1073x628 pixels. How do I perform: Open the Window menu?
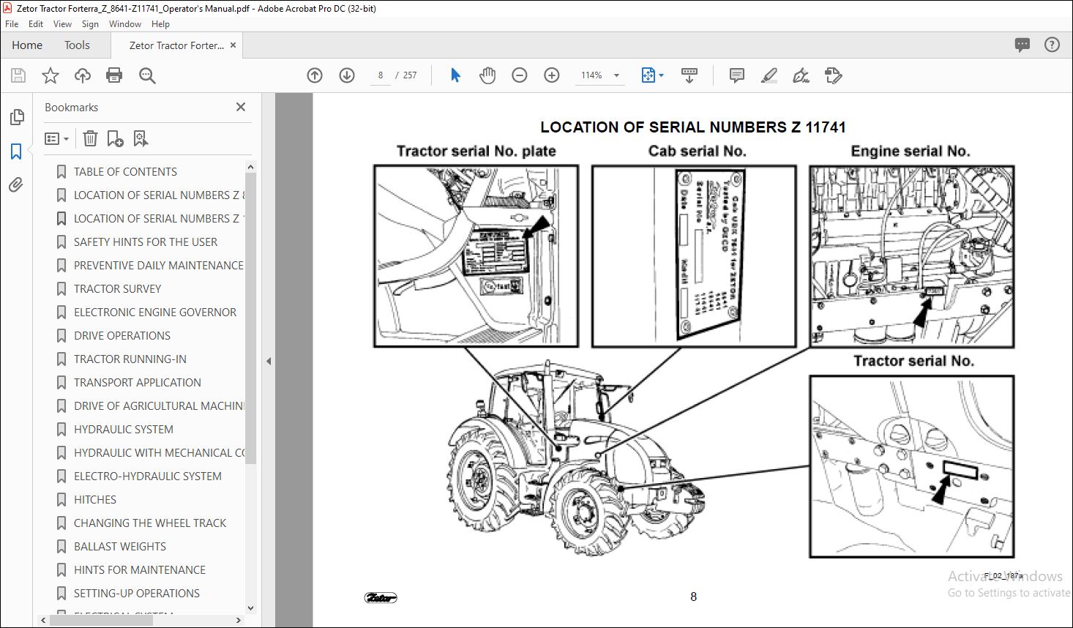coord(125,24)
